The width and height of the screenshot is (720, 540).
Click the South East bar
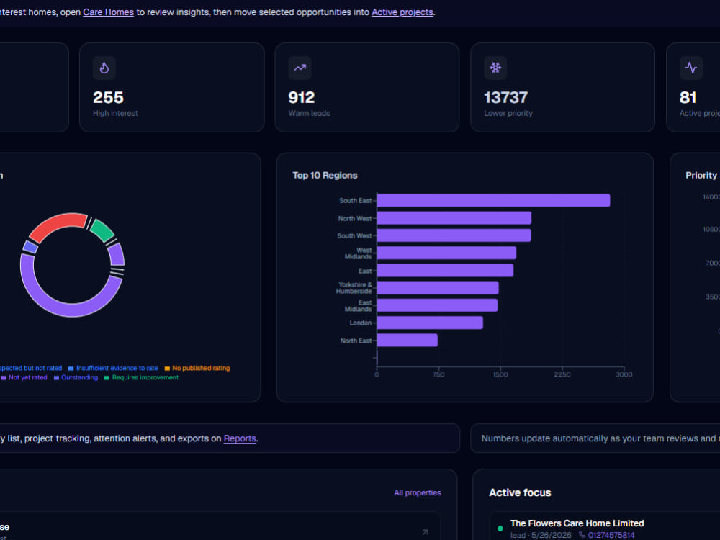(493, 200)
